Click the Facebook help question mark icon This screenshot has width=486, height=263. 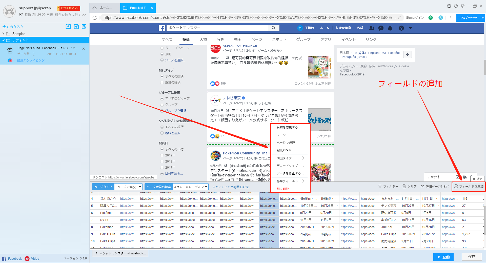point(401,28)
